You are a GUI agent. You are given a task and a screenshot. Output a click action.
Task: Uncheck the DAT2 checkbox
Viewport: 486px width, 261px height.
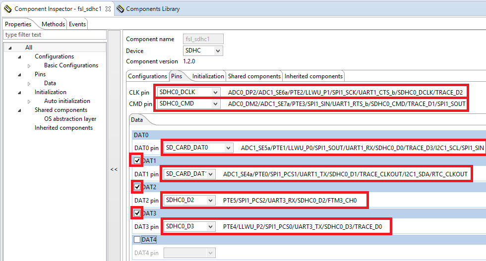[x=137, y=187]
